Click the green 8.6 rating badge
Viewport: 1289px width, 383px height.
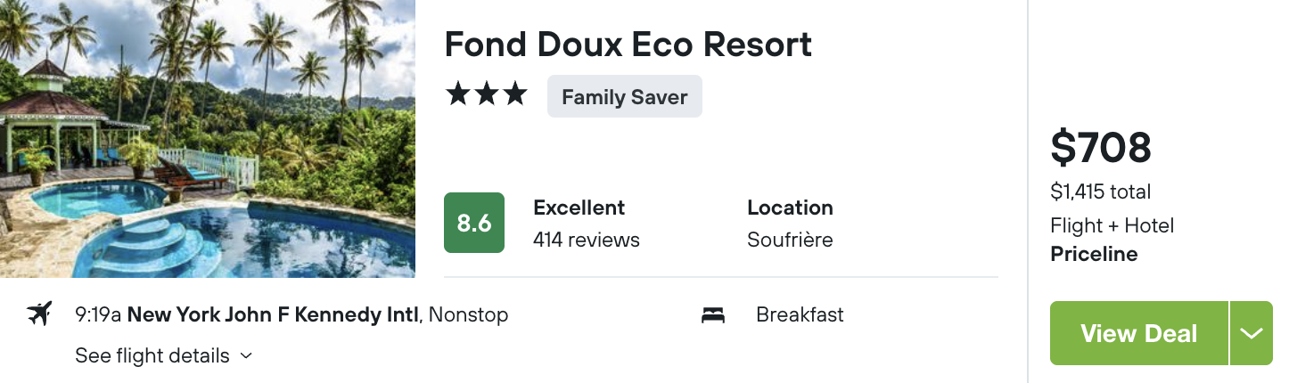pos(474,223)
